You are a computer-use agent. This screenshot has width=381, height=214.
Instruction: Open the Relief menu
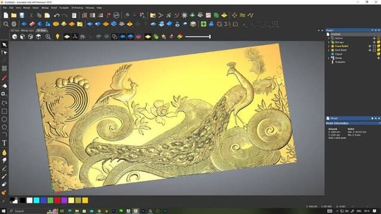pyautogui.click(x=54, y=8)
